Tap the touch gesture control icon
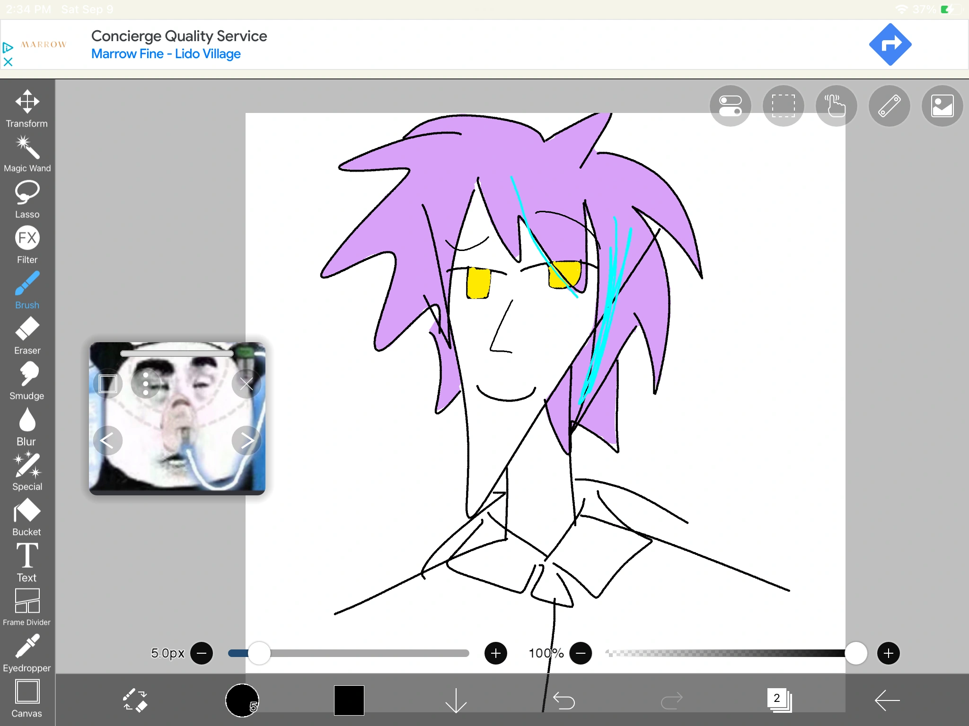 pos(836,106)
